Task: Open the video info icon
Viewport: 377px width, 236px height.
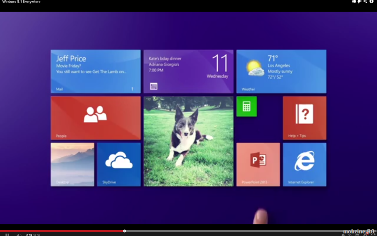Action: (371, 1)
